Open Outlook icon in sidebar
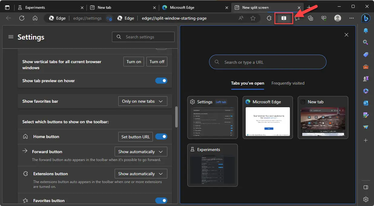The width and height of the screenshot is (374, 206). (x=366, y=103)
